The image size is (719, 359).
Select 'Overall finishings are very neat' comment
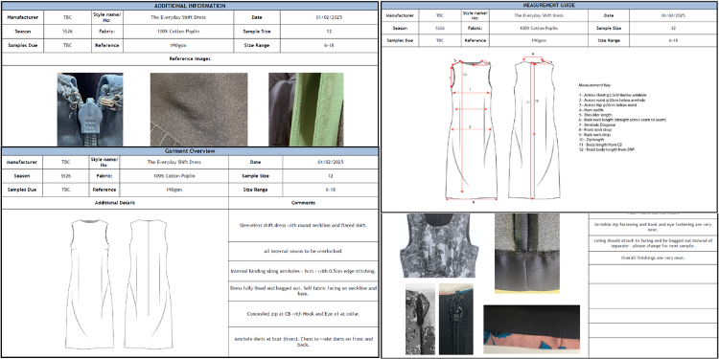click(653, 258)
